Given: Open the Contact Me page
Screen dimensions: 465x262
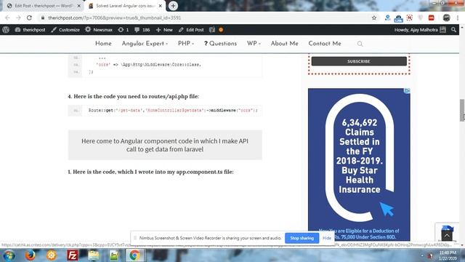Looking at the screenshot, I should click(325, 44).
